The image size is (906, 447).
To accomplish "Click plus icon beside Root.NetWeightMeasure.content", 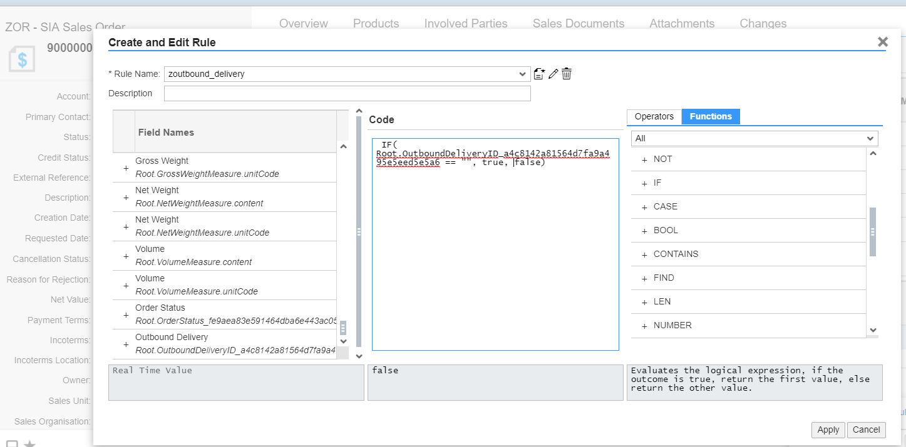I will (126, 198).
